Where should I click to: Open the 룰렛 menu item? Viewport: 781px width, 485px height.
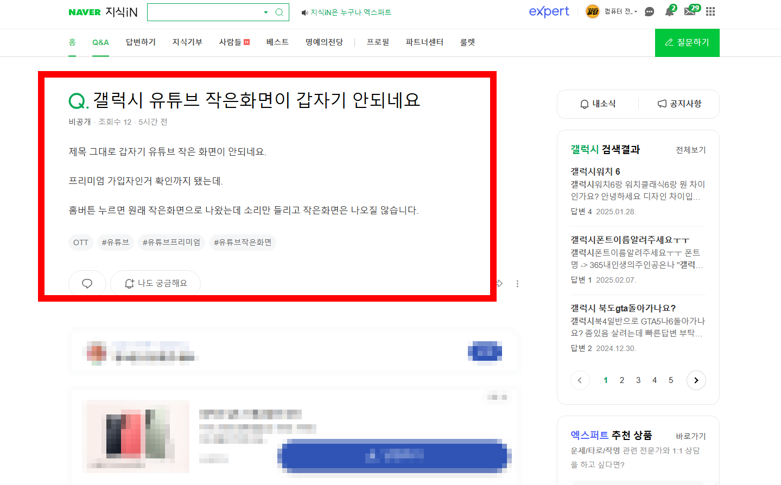(467, 42)
